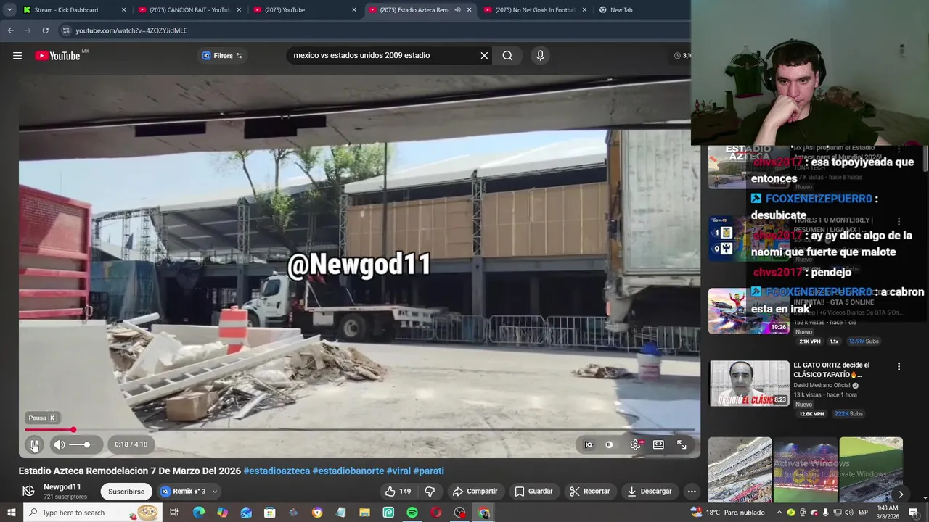Mute the video via the speaker icon
The width and height of the screenshot is (929, 522).
point(60,444)
